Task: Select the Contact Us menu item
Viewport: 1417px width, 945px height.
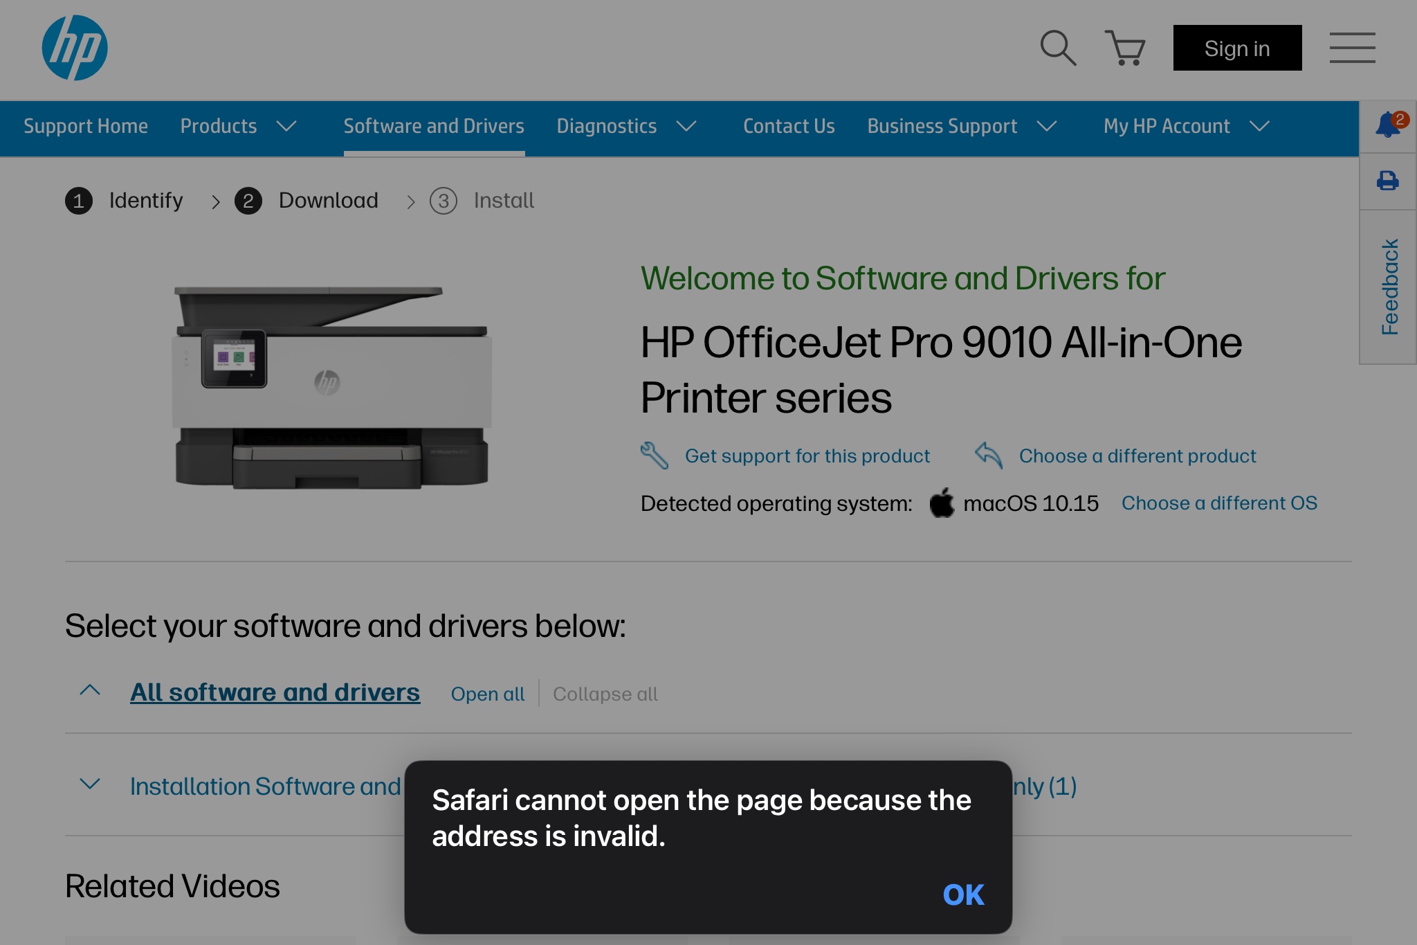Action: pos(789,126)
